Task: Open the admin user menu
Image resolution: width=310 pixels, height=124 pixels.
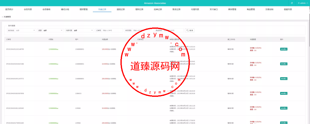Action: [x=303, y=3]
